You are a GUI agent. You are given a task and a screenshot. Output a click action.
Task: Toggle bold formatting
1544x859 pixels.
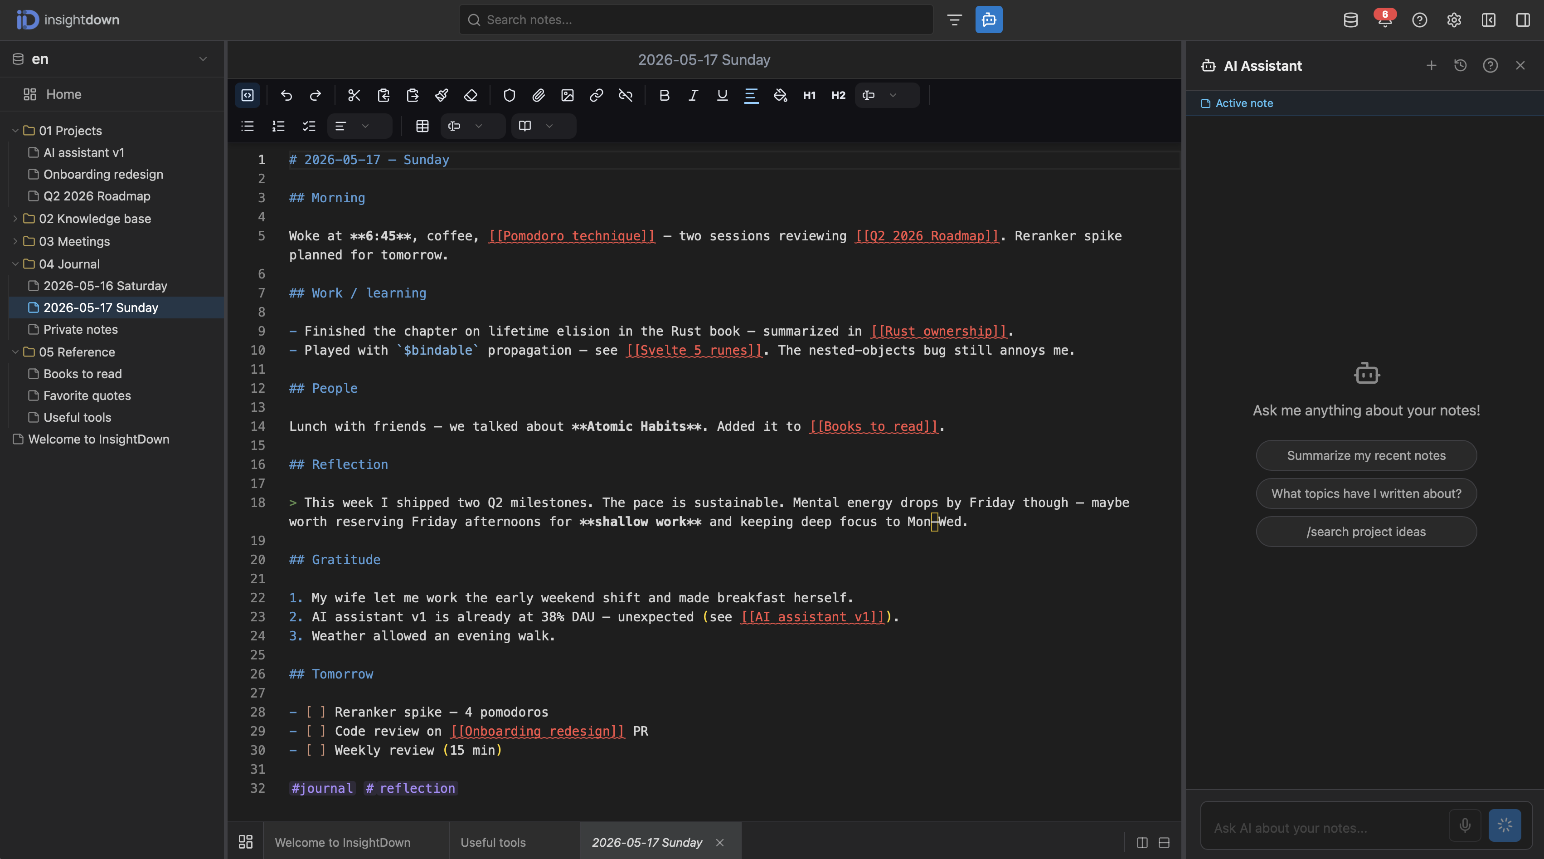tap(664, 95)
